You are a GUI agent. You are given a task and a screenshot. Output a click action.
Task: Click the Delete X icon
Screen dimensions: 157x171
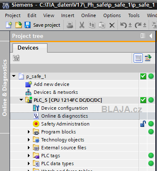[x=112, y=25]
